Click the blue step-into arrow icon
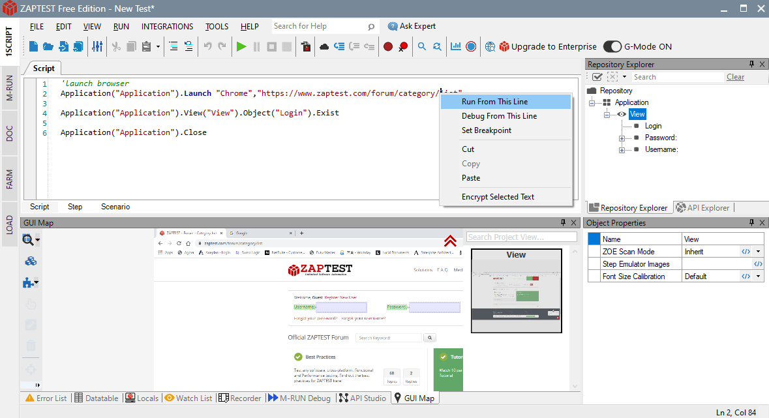Screen dimensions: 769x418 339,46
